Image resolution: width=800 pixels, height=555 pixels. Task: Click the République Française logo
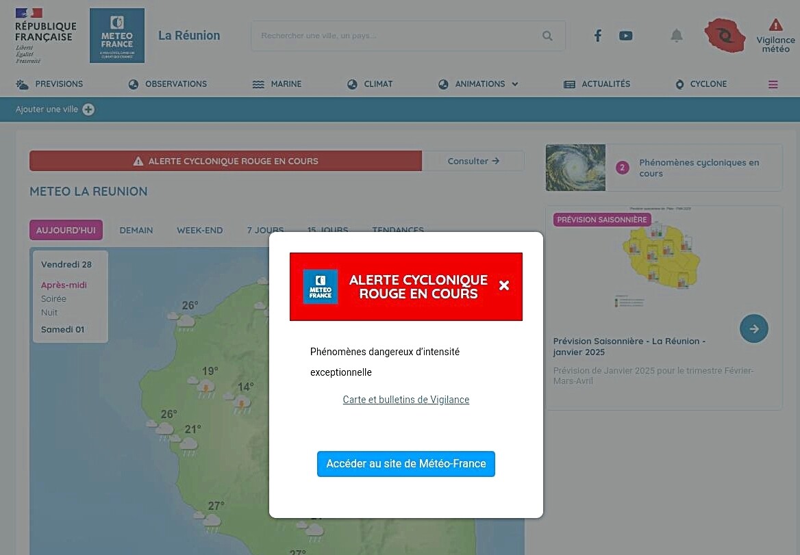[45, 36]
